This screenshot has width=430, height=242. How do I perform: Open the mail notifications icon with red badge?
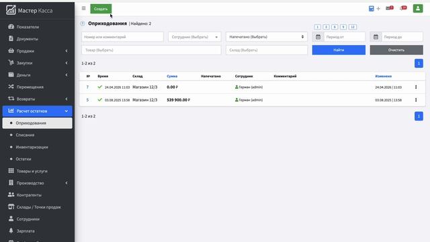pos(390,8)
